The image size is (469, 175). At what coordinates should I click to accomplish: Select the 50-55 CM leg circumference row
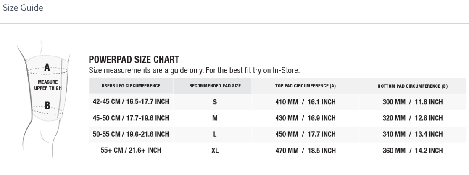[277, 134]
